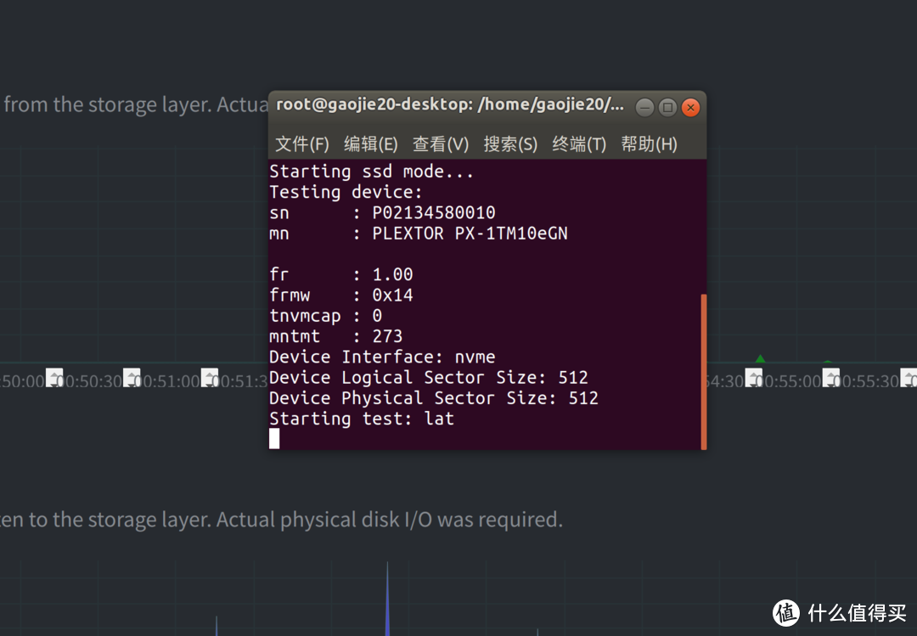Viewport: 917px width, 636px height.
Task: Minimize the terminal window
Action: (x=644, y=108)
